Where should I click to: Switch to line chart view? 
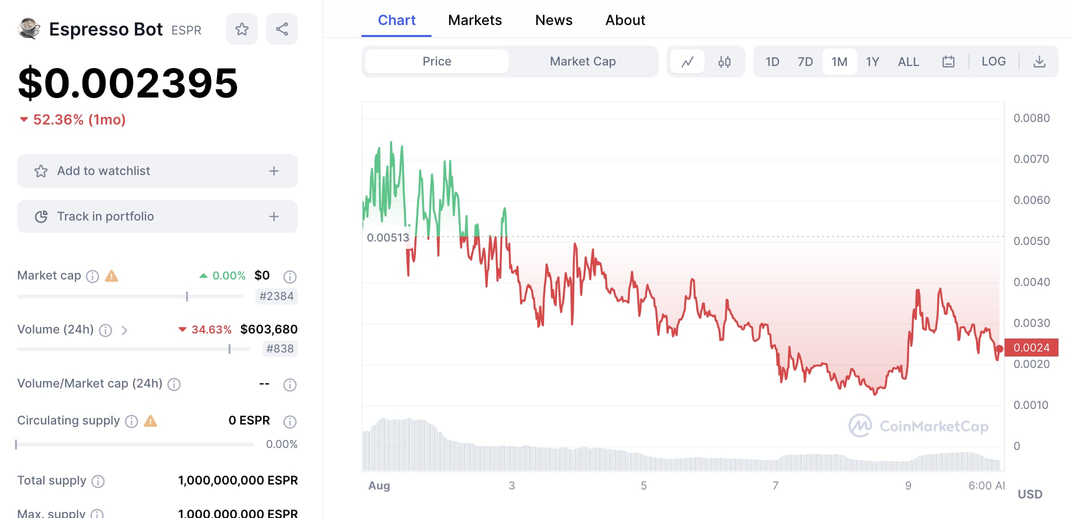click(x=687, y=61)
